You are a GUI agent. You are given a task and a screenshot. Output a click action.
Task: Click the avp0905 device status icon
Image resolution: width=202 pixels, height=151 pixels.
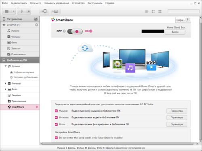click(x=36, y=25)
